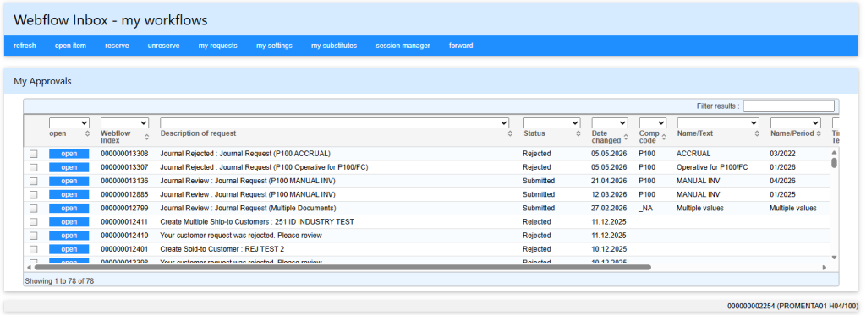Tick checkbox for request 000000012411

(34, 222)
